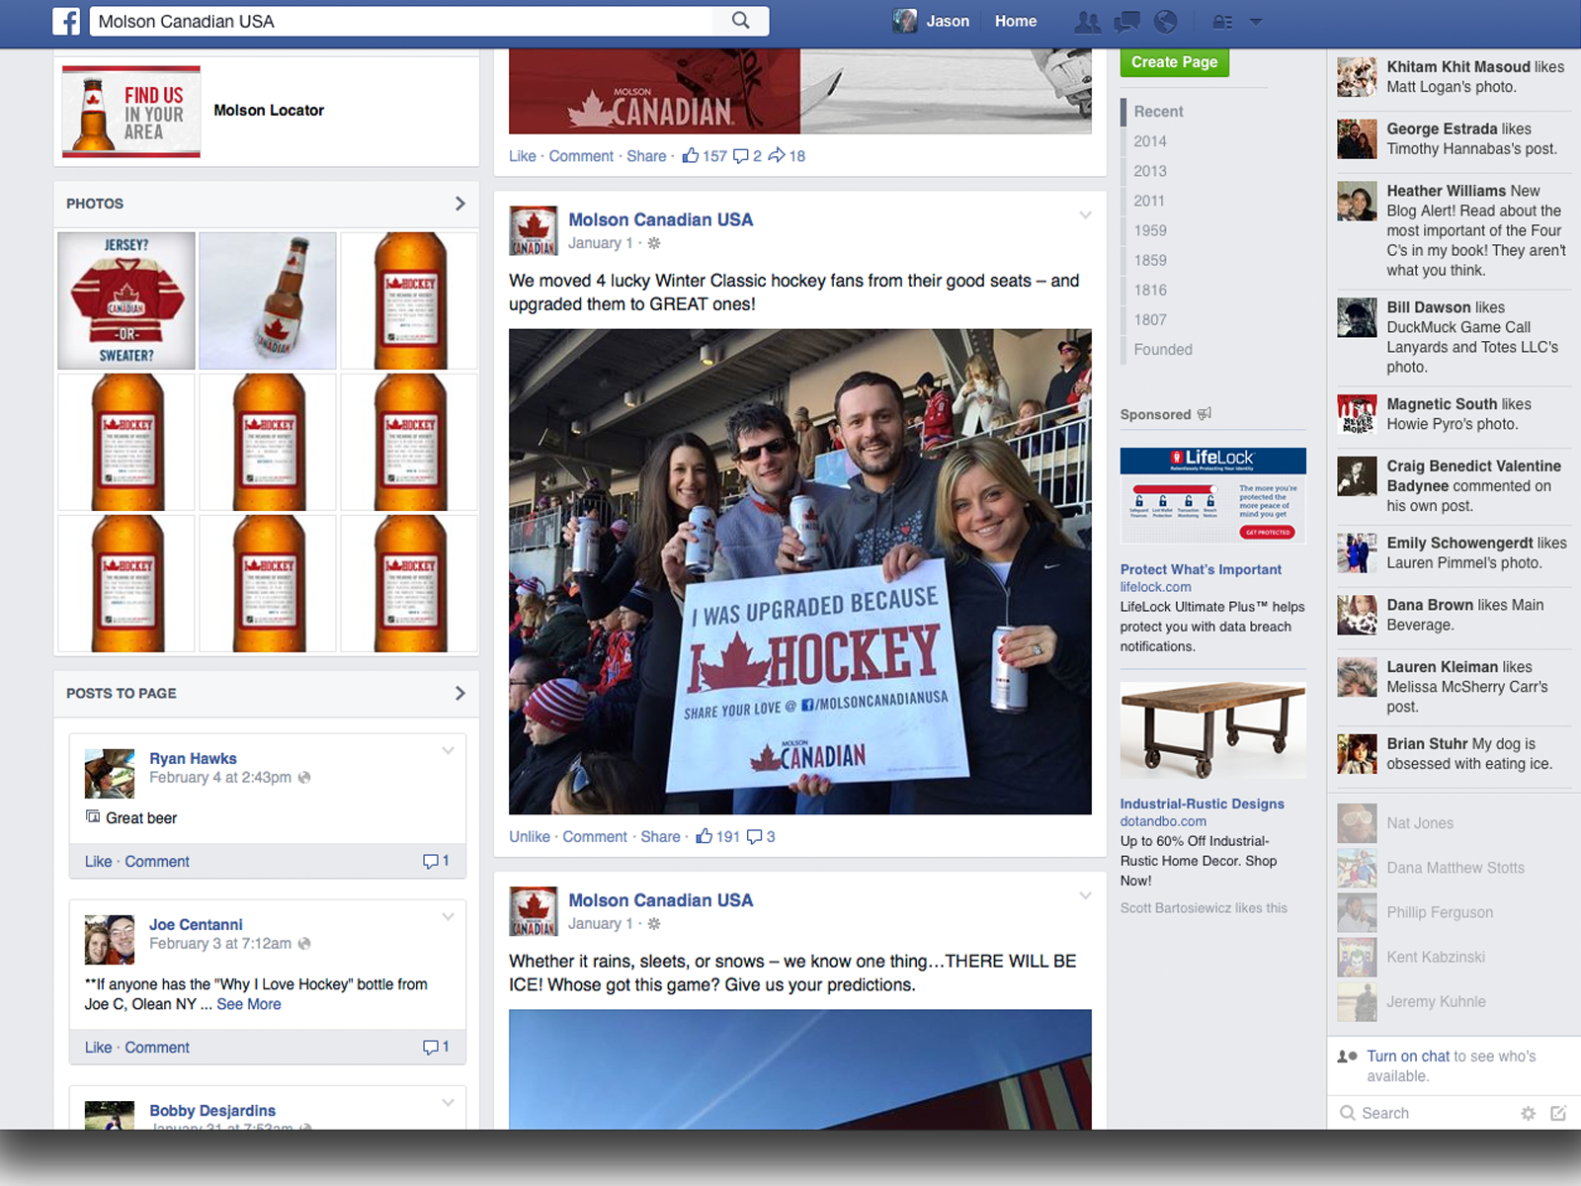This screenshot has height=1186, width=1581.
Task: Expand the Posts to Page chevron
Action: click(459, 693)
